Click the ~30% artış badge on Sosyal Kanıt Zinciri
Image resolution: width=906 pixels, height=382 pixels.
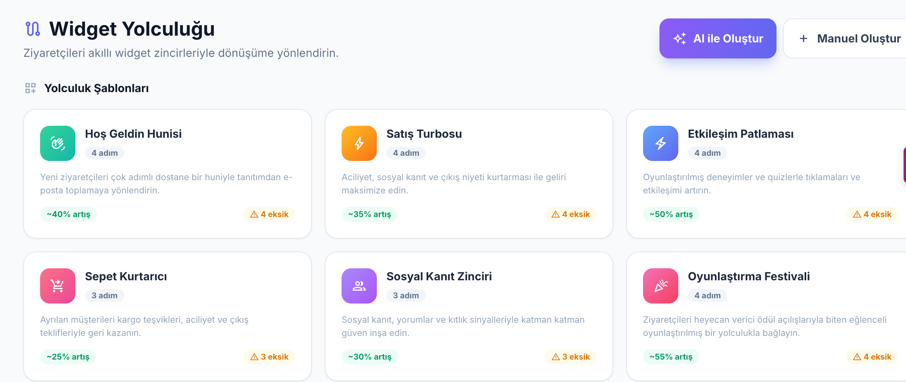pos(369,356)
